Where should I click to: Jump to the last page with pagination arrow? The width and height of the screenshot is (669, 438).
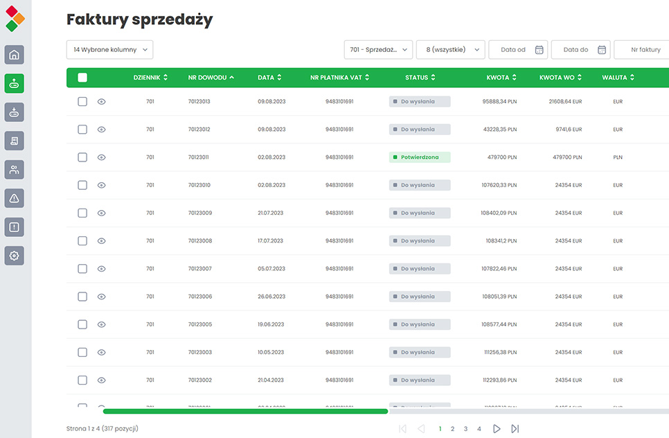[515, 429]
